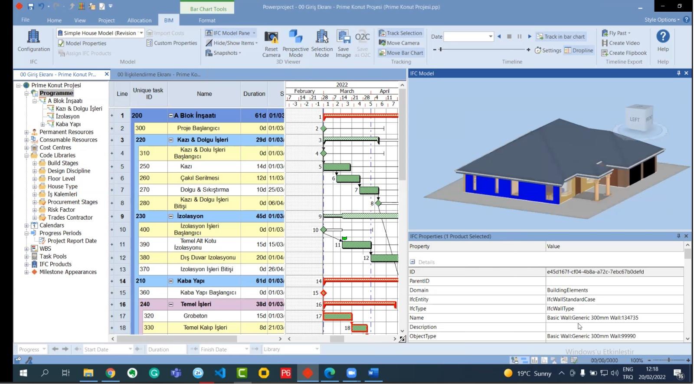Open Hide/Show Items menu

pos(232,43)
